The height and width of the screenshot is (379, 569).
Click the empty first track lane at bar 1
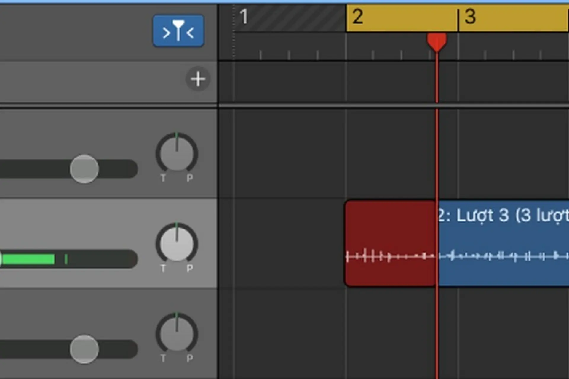290,153
